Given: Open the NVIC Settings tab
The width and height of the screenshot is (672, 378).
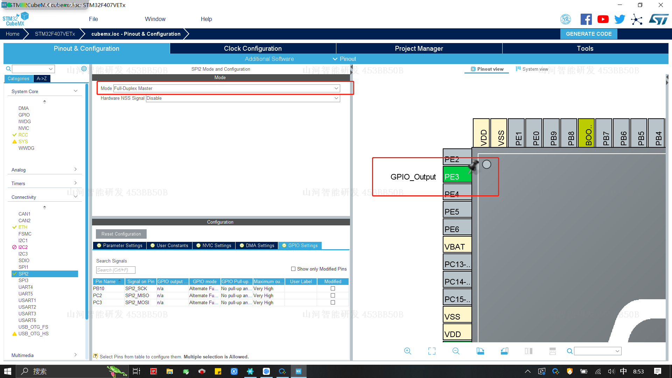Looking at the screenshot, I should click(213, 245).
